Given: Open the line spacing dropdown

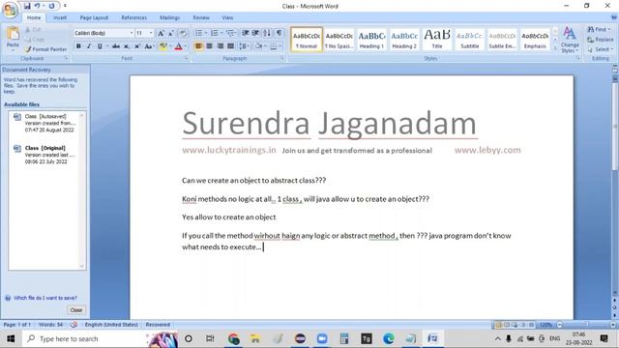Looking at the screenshot, I should [x=244, y=46].
